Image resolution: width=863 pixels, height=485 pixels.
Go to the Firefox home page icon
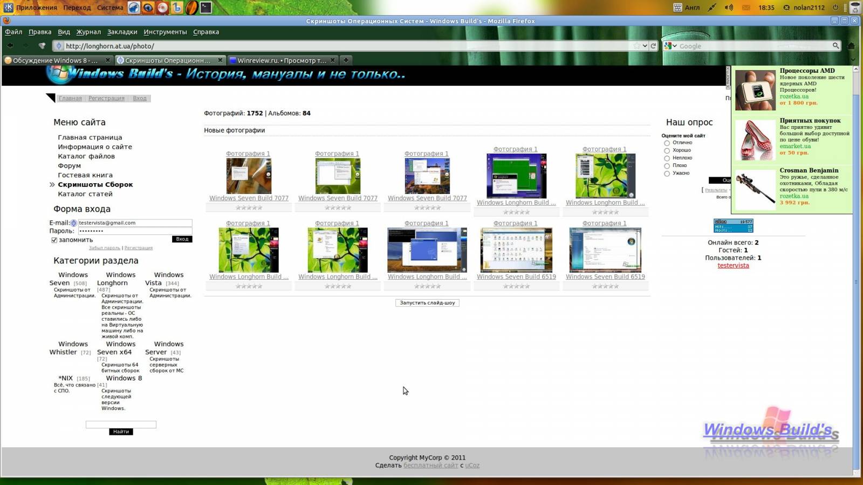tap(851, 46)
